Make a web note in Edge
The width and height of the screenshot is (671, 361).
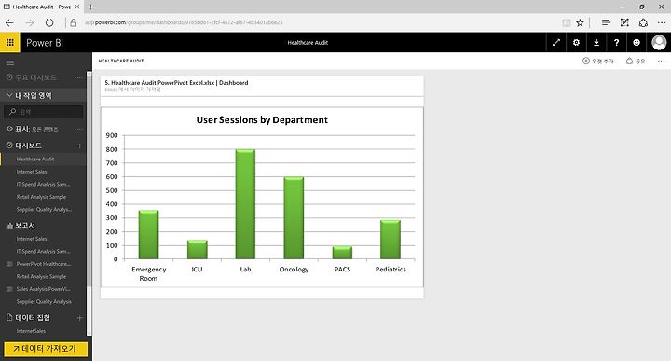point(624,22)
